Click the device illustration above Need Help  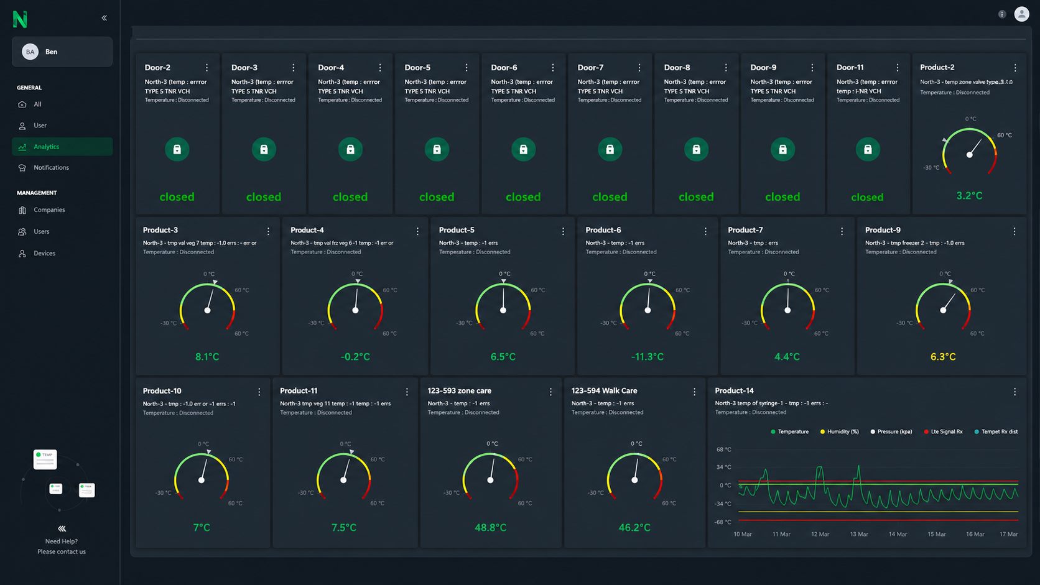click(60, 480)
